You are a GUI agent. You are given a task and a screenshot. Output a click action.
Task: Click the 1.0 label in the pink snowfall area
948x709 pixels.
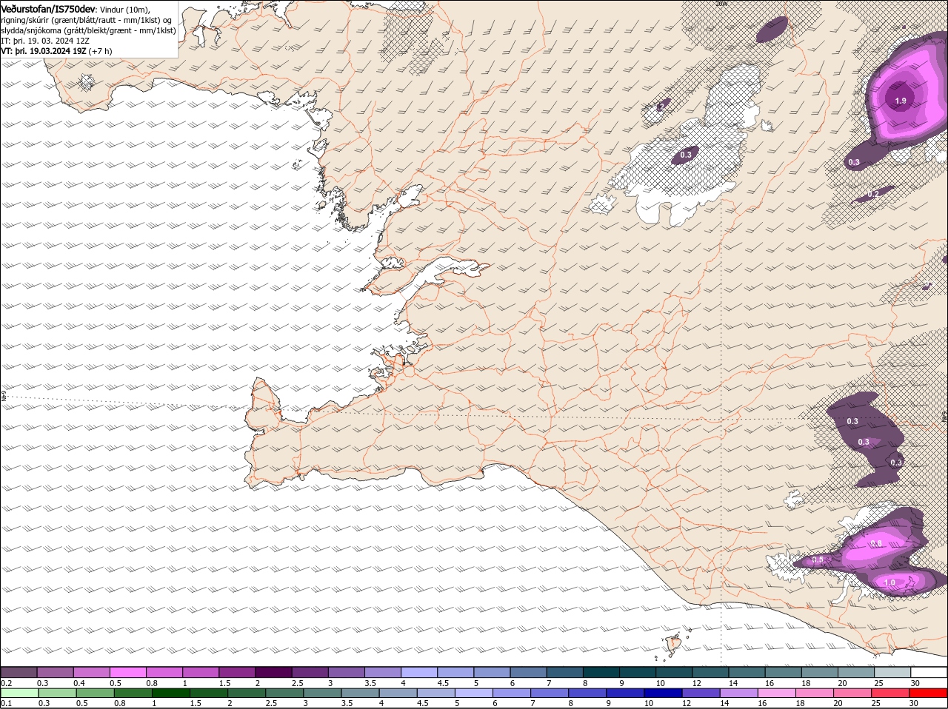pos(889,583)
